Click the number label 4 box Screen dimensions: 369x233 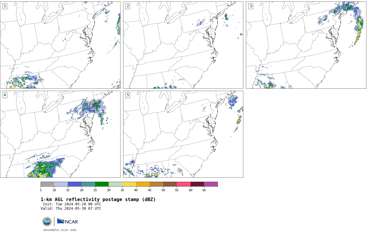point(5,95)
